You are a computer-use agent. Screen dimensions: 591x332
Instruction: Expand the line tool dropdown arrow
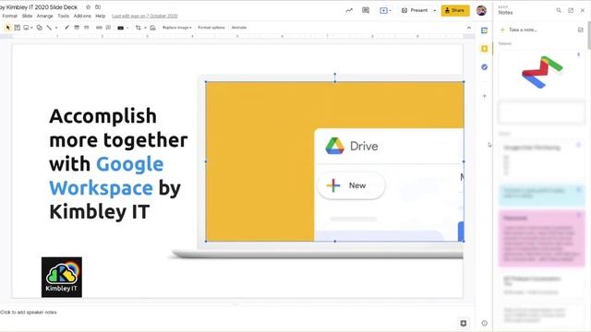coord(56,28)
